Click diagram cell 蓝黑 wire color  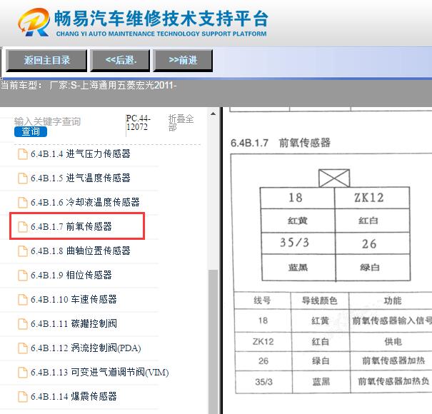pos(298,267)
